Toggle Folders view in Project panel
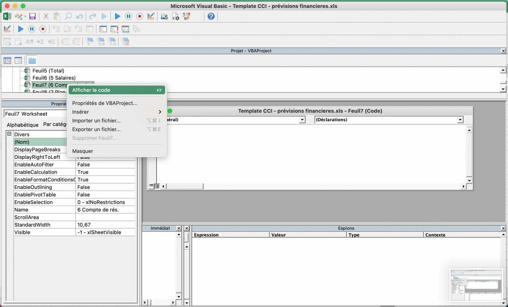508x307 pixels. pyautogui.click(x=32, y=60)
